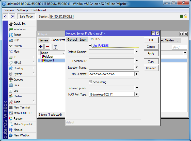
Task: Switch to the General tab
Action: pyautogui.click(x=72, y=40)
